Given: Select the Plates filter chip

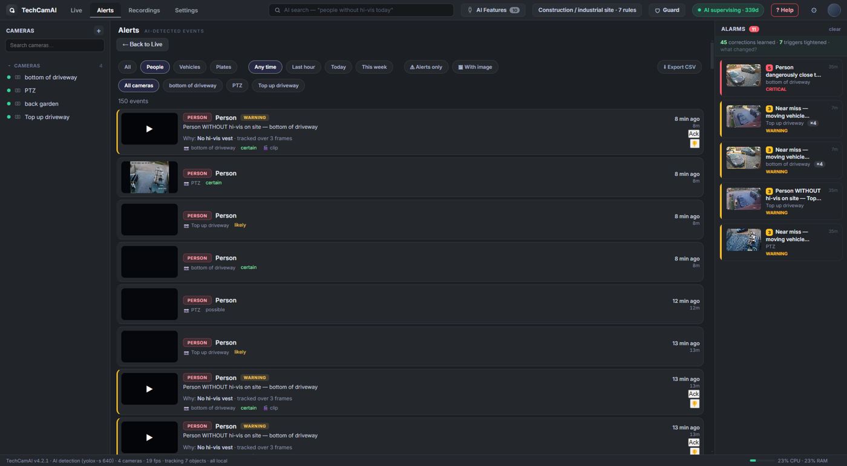Looking at the screenshot, I should [223, 67].
